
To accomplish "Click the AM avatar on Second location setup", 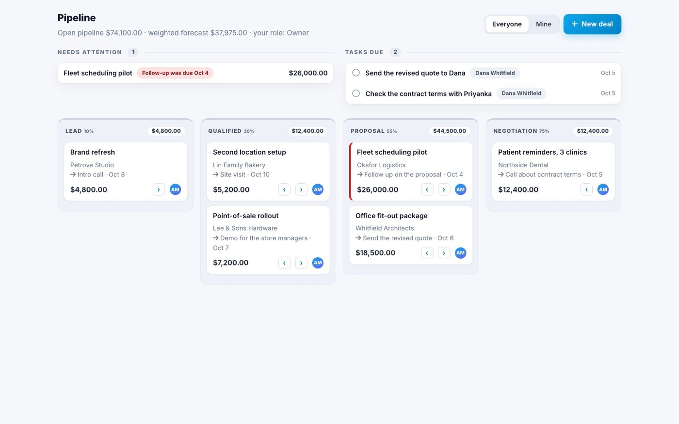I will 318,189.
